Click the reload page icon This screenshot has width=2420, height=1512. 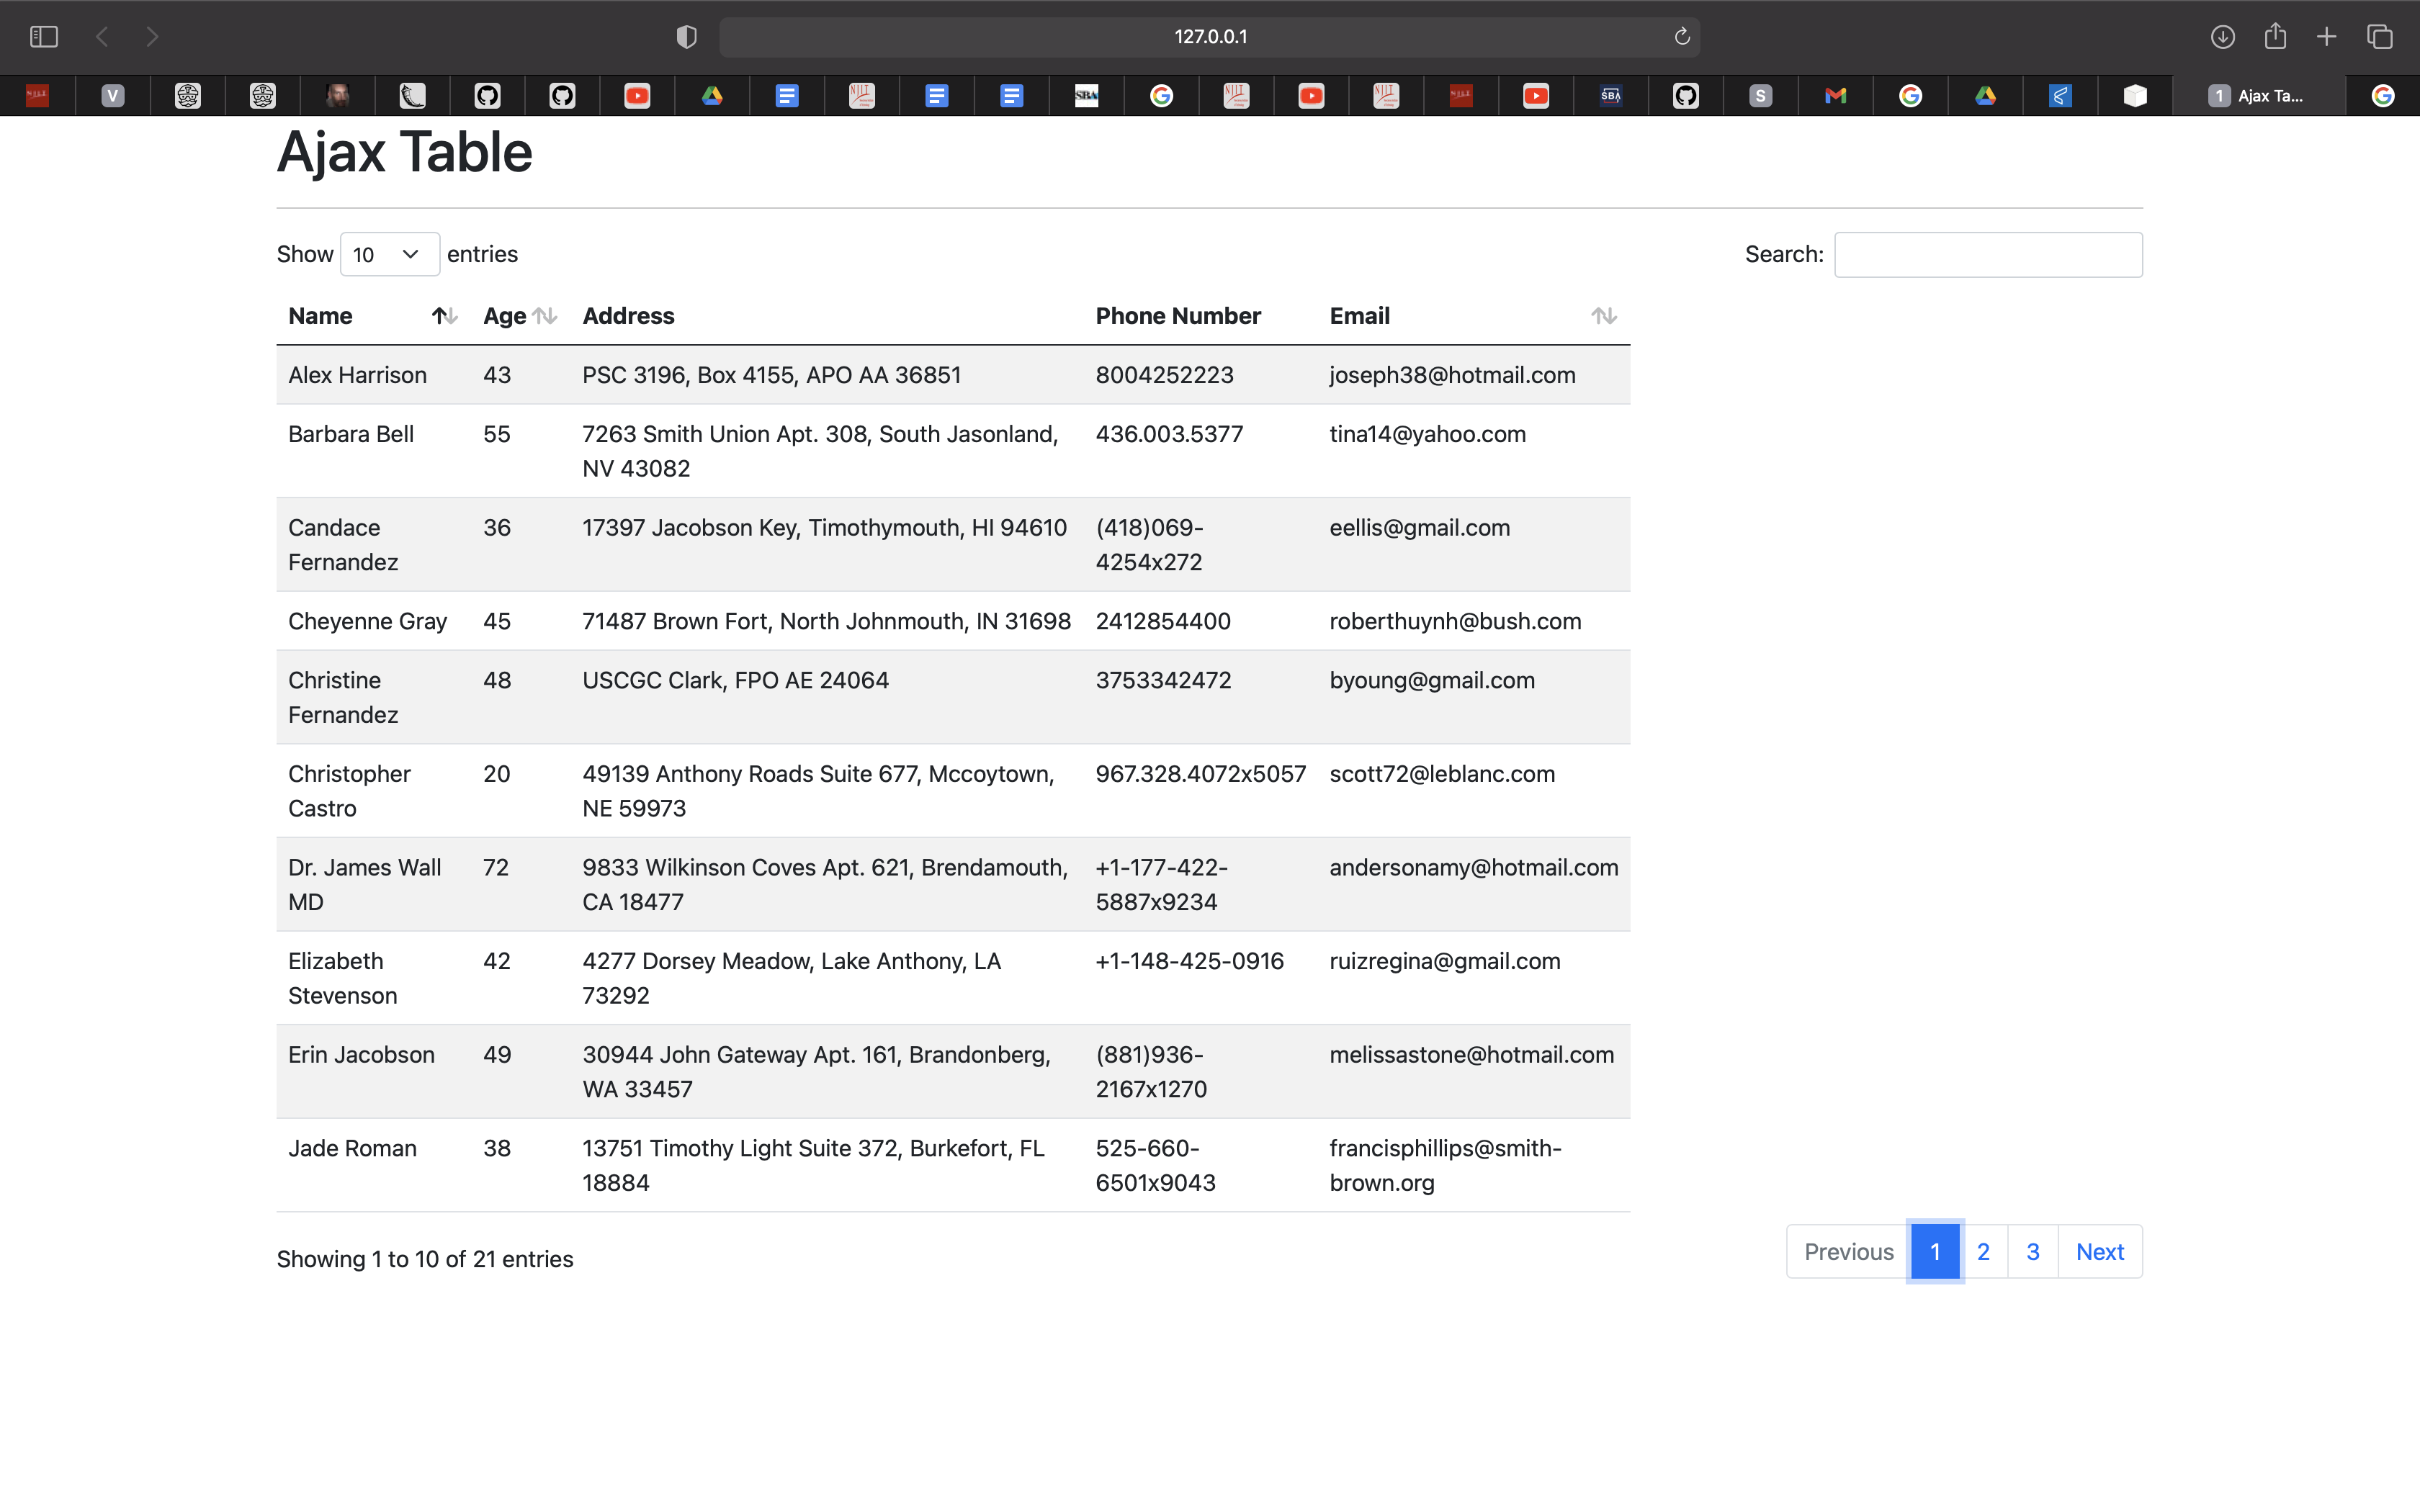(x=1680, y=36)
